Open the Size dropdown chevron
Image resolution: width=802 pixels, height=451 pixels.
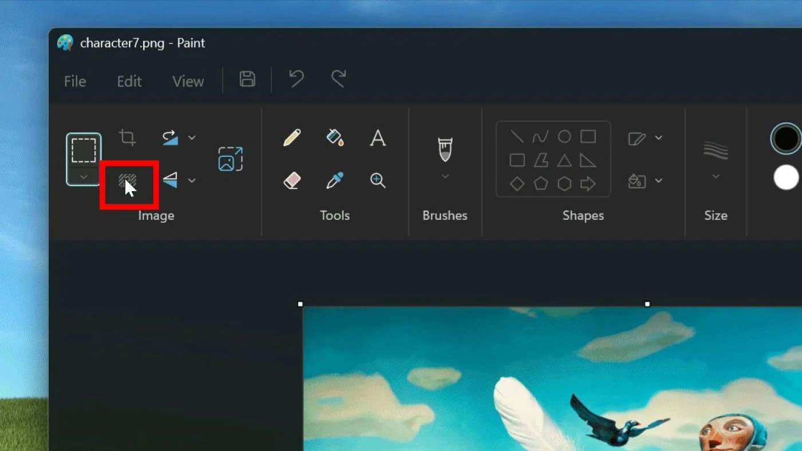point(715,176)
